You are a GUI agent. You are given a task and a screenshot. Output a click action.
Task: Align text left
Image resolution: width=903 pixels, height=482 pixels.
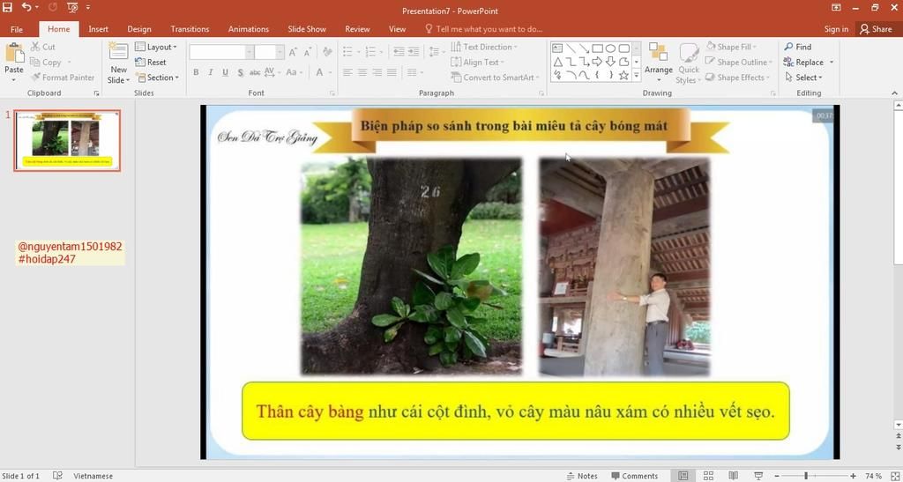pyautogui.click(x=347, y=72)
